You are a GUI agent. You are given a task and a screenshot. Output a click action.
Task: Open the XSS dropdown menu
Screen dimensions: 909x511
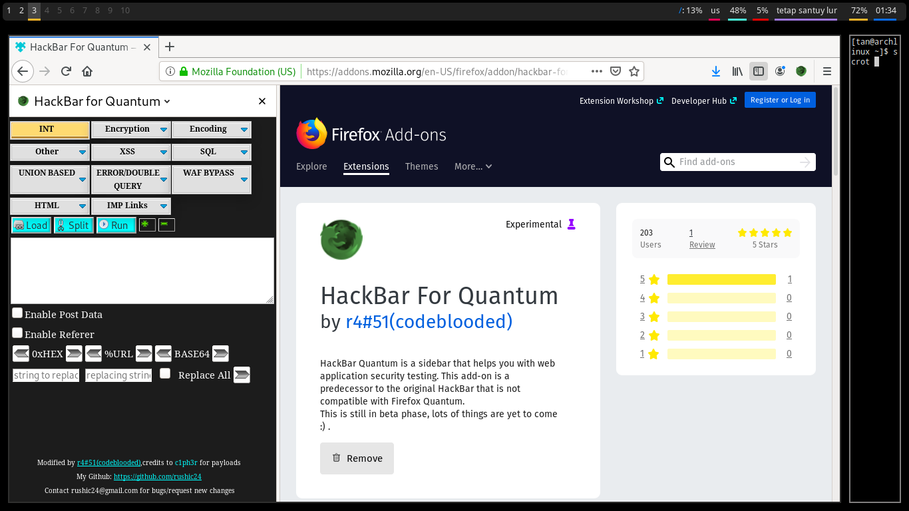coord(130,152)
